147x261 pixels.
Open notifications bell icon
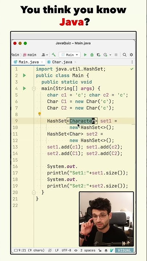(106, 250)
